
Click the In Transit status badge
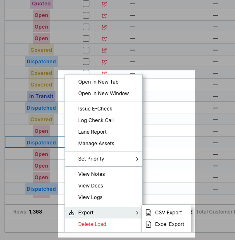pyautogui.click(x=41, y=96)
